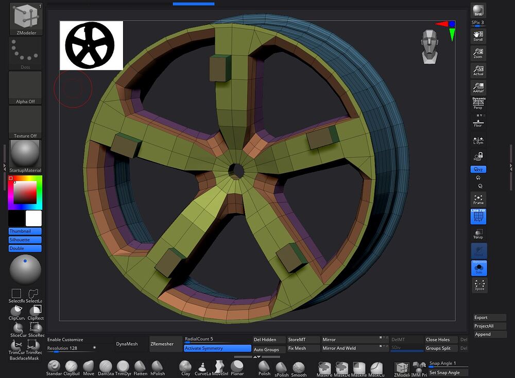Select the TrimRect brush
Screen dimensions: 515x378
tap(34, 347)
